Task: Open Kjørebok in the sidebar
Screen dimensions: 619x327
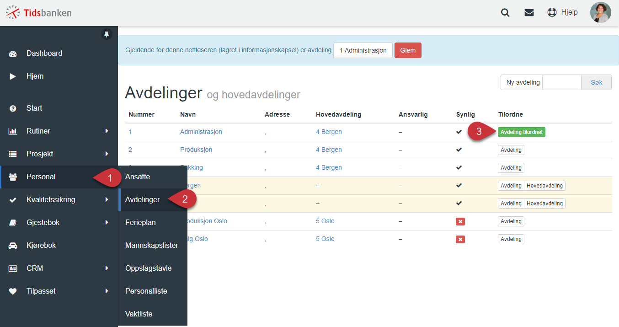Action: [59, 246]
